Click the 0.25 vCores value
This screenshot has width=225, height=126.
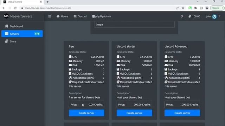tap(97, 57)
